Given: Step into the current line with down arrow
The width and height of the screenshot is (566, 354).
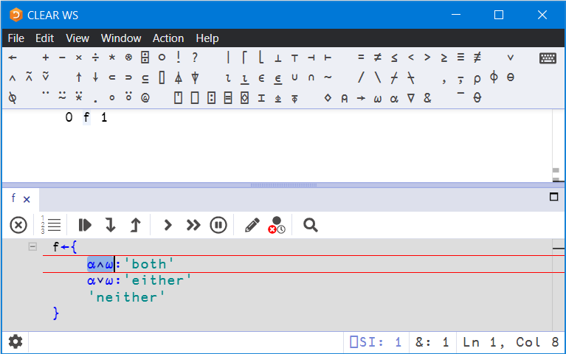Looking at the screenshot, I should point(111,225).
